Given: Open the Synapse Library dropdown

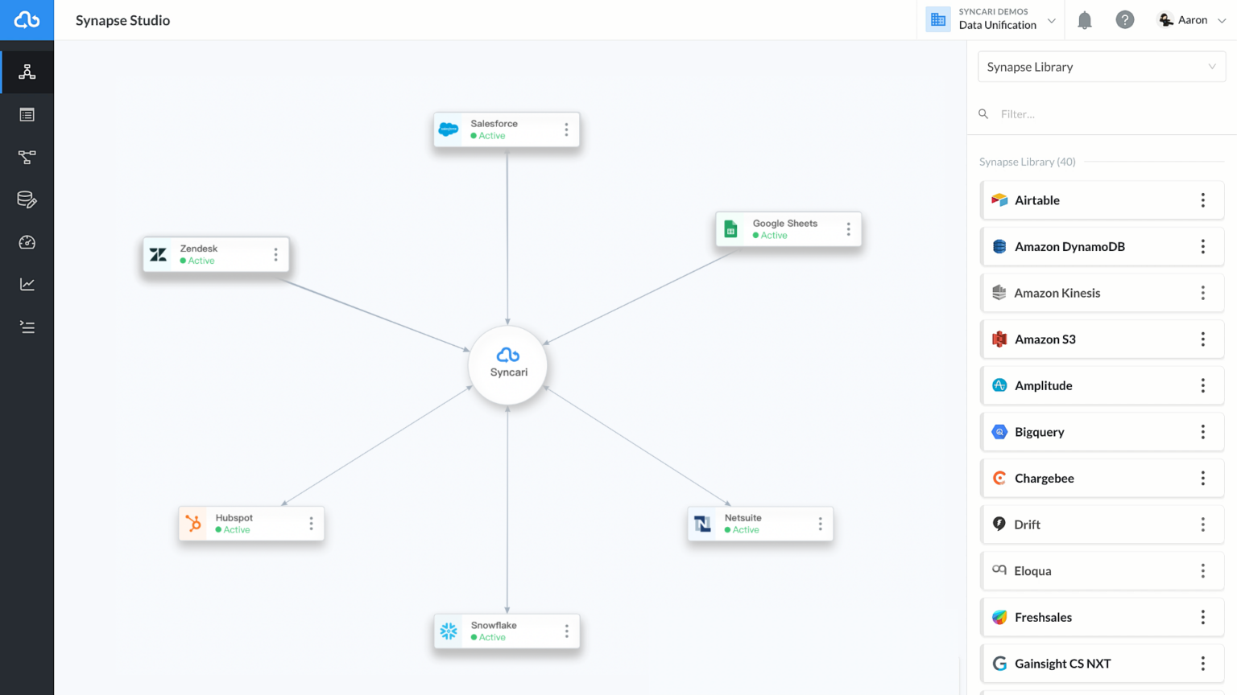Looking at the screenshot, I should [1101, 67].
